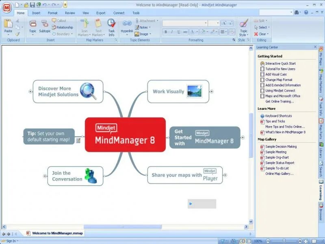
Task: Open the Map Parts side pane tab
Action: click(321, 129)
